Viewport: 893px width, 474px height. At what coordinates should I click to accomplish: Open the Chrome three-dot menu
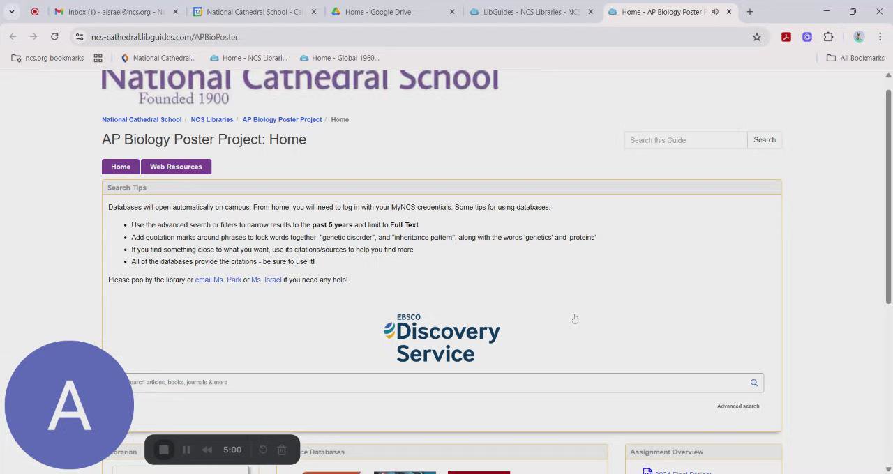pyautogui.click(x=880, y=37)
